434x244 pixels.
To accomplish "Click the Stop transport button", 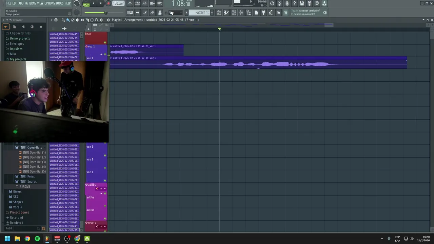I will click(100, 3).
